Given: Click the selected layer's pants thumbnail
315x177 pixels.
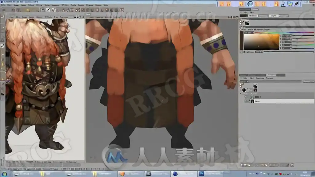Looking at the screenshot, I should click(x=252, y=101).
